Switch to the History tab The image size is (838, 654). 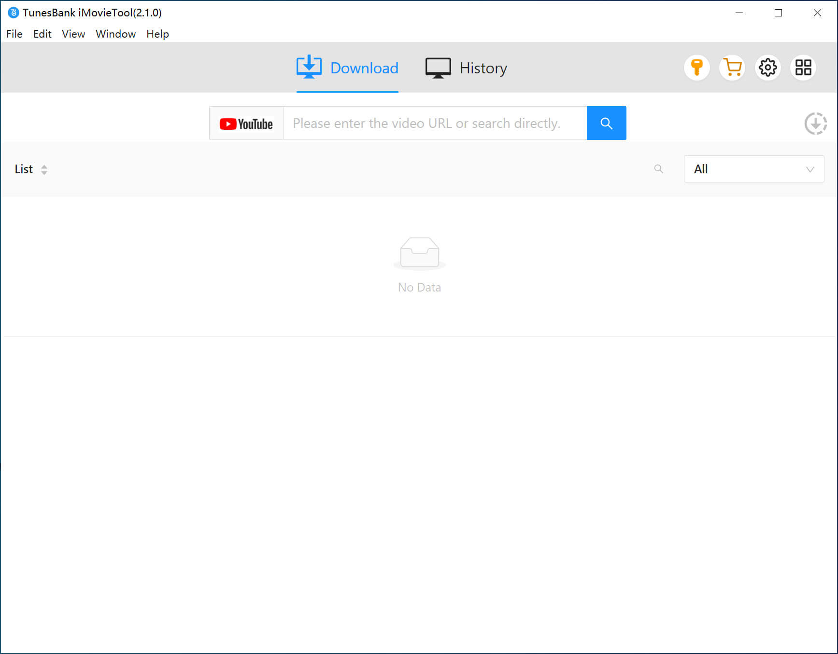pyautogui.click(x=466, y=68)
